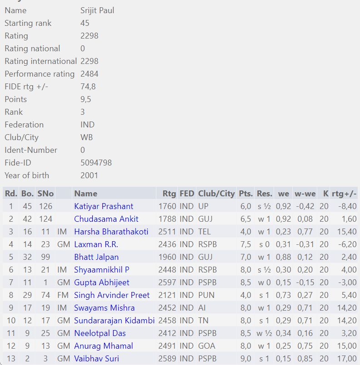Open Bhatt Jalpan's profile link

point(96,257)
